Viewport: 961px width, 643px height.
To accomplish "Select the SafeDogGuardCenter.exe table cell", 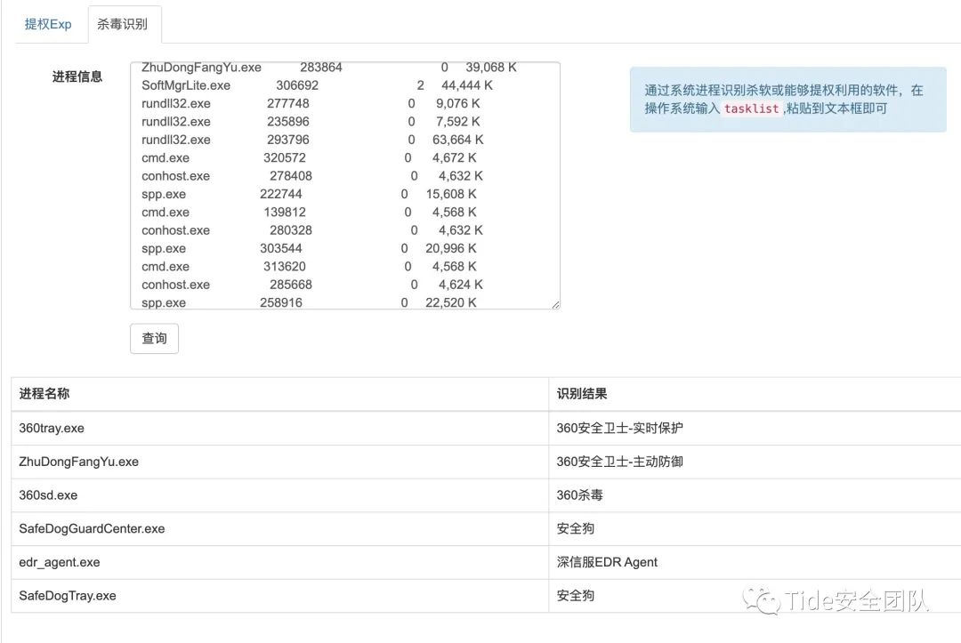I will point(280,528).
